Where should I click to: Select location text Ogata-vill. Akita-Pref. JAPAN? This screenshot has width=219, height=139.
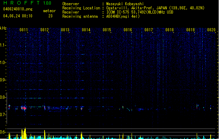(136, 8)
